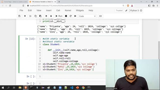Insert a cell below with plus icon
Screen dimensions: 160x90
point(25,16)
